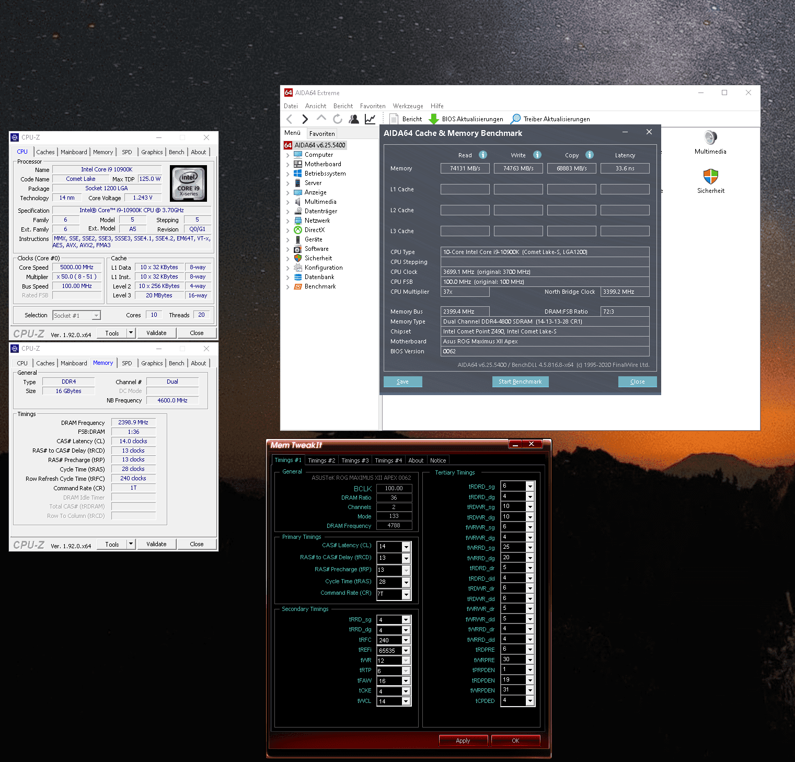Click the AIDA64 up-level arrow icon

coord(321,118)
